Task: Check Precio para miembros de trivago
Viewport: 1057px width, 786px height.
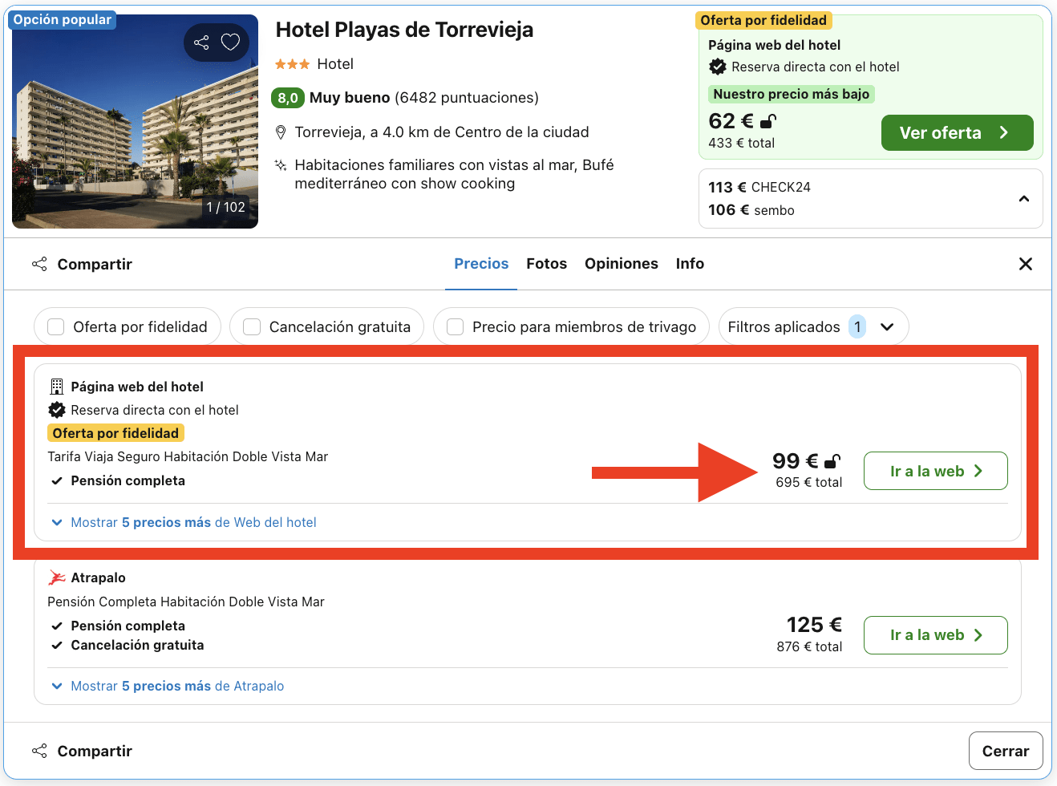Action: click(x=456, y=327)
